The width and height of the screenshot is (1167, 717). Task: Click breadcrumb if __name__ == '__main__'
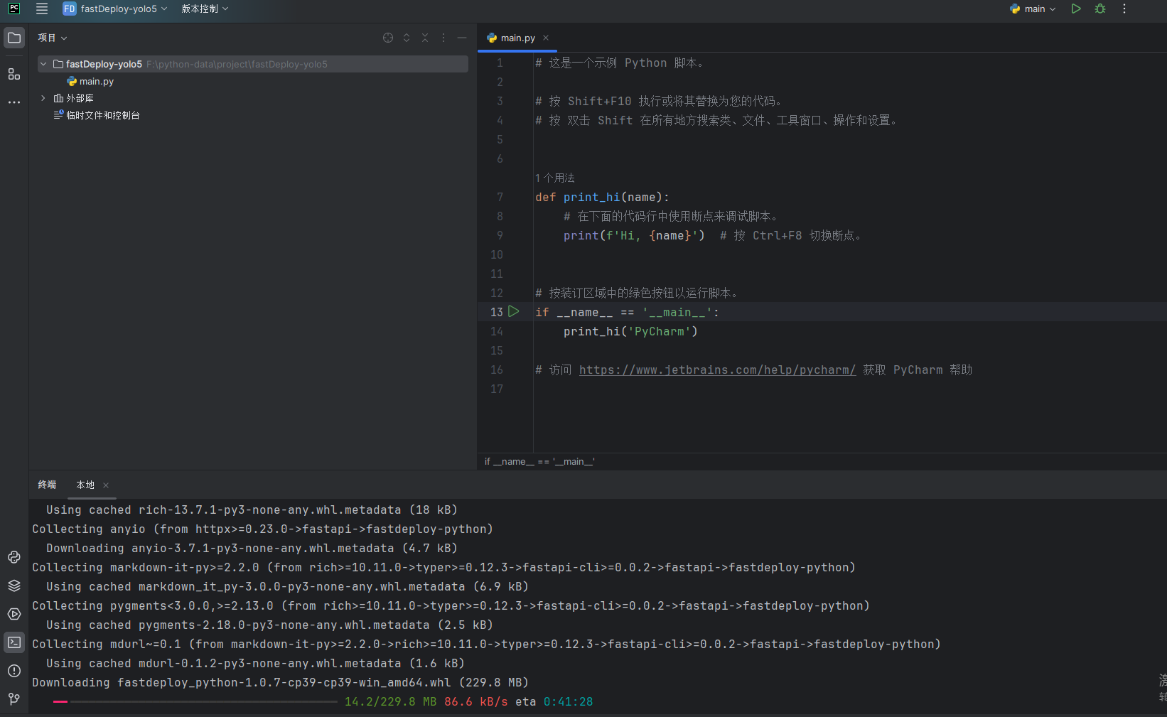[x=539, y=462]
